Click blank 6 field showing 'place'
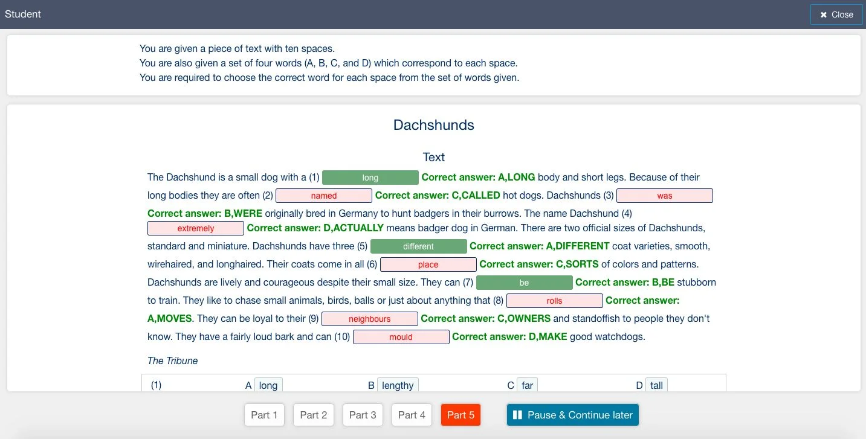This screenshot has height=439, width=866. (x=428, y=264)
